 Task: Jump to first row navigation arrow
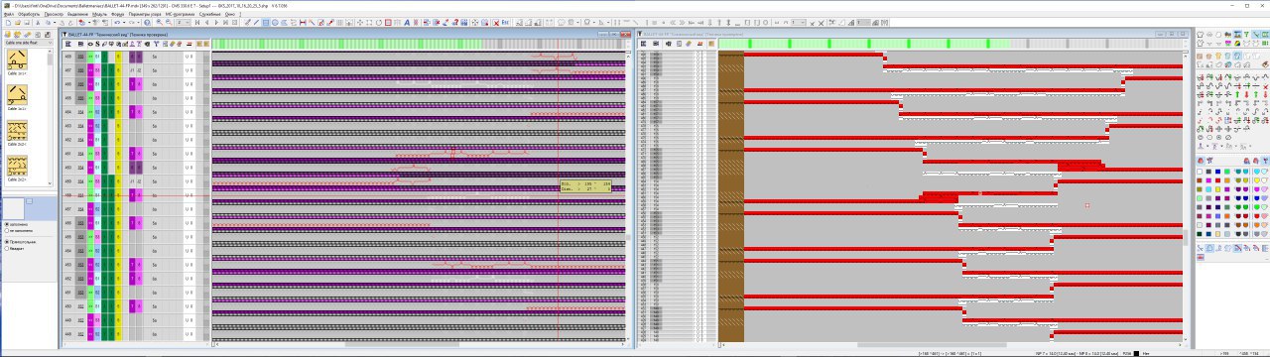(197, 23)
